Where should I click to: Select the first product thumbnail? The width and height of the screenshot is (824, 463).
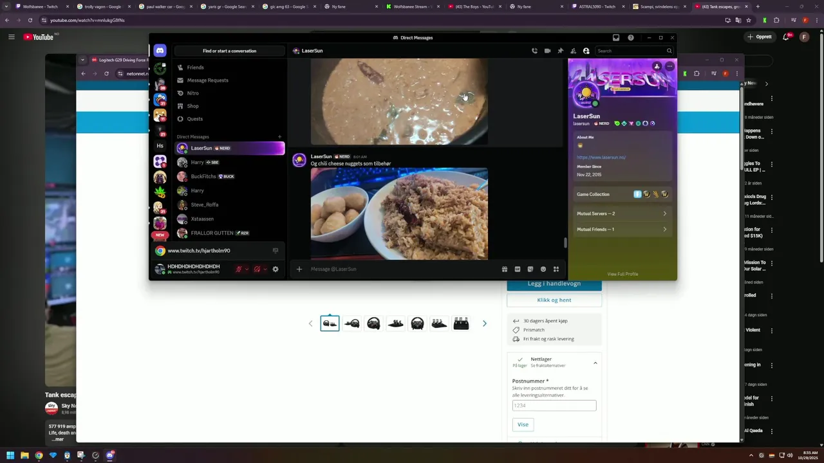pyautogui.click(x=330, y=323)
